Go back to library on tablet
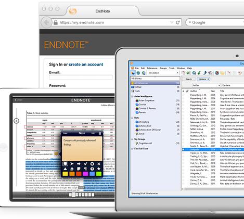Viewport: 244px width, 219px height. pyautogui.click(x=18, y=100)
